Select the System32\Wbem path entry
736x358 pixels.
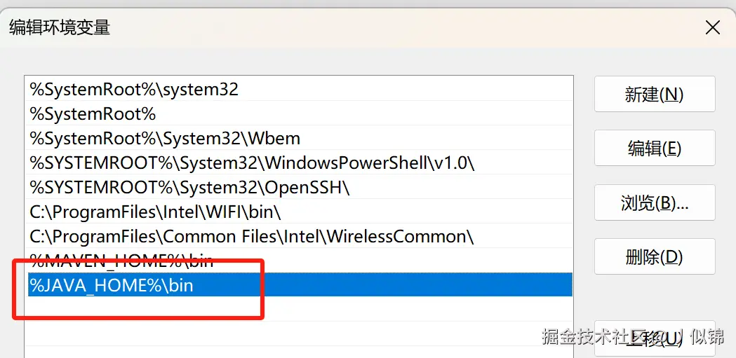pyautogui.click(x=165, y=139)
